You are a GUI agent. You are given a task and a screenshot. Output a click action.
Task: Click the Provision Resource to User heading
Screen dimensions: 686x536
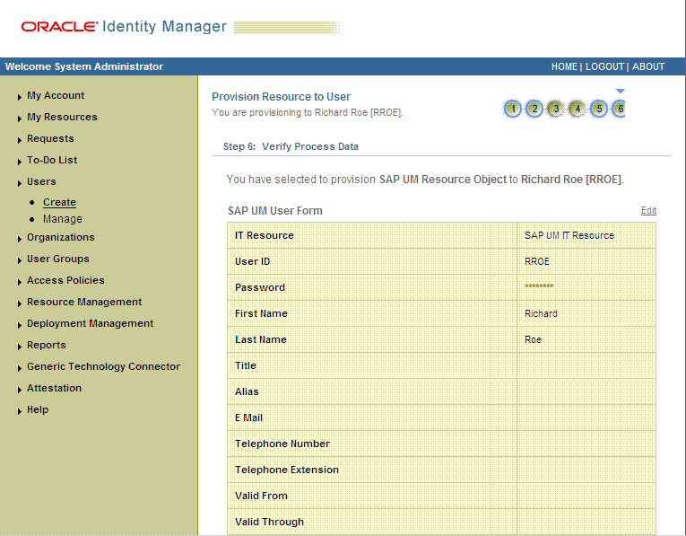(282, 97)
